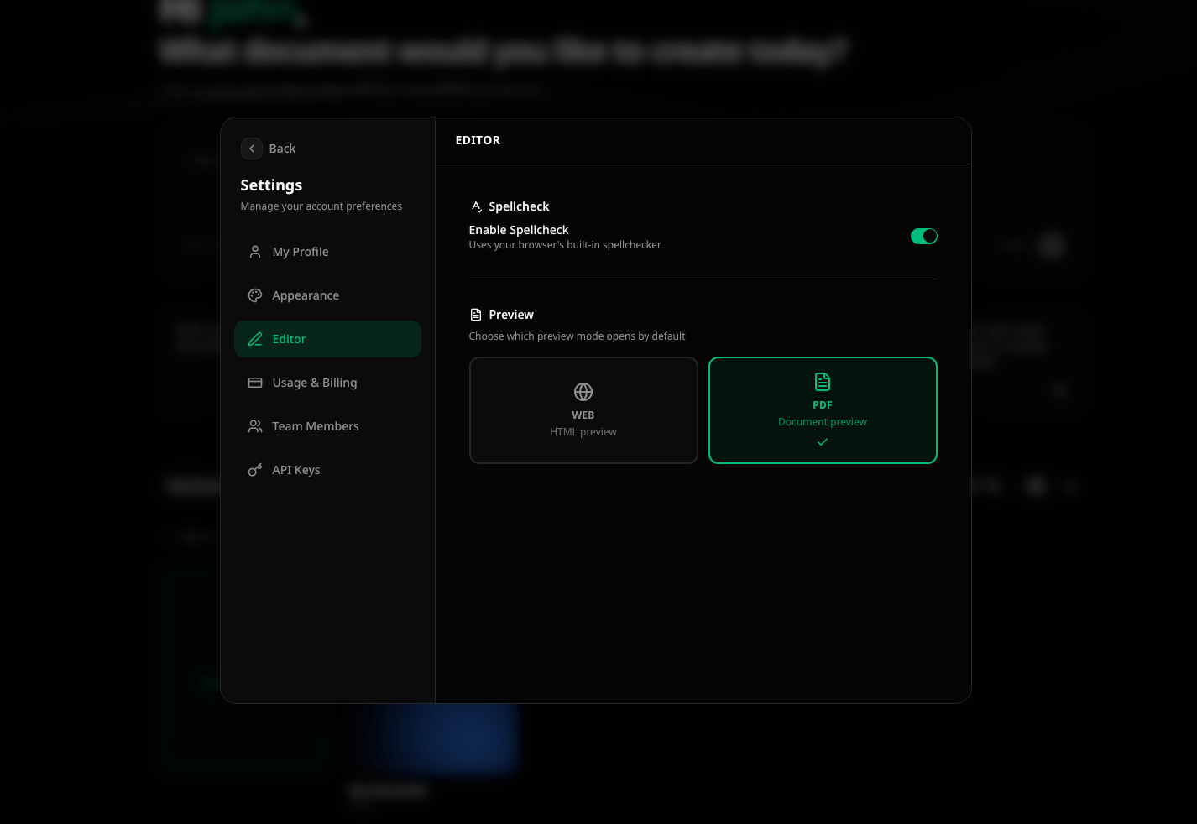Toggle the Enable Spellcheck switch

924,237
